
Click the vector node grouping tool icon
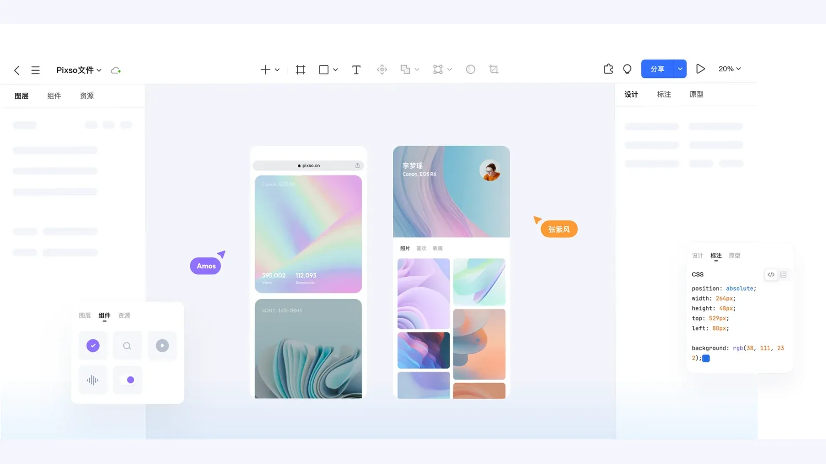click(x=438, y=69)
